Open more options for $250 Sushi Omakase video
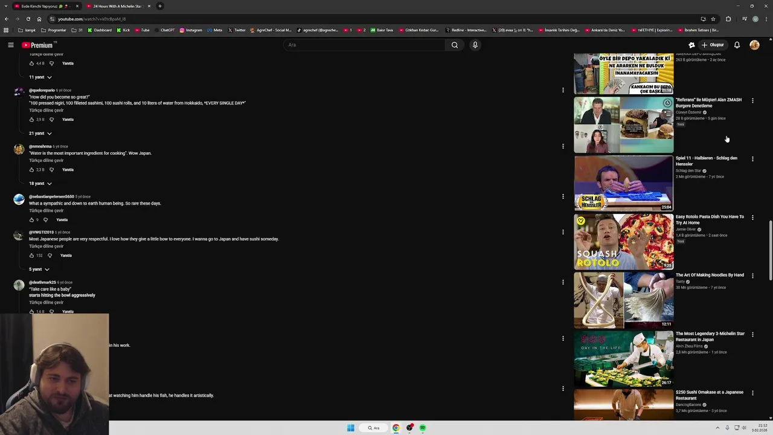The image size is (773, 435). coord(752,393)
